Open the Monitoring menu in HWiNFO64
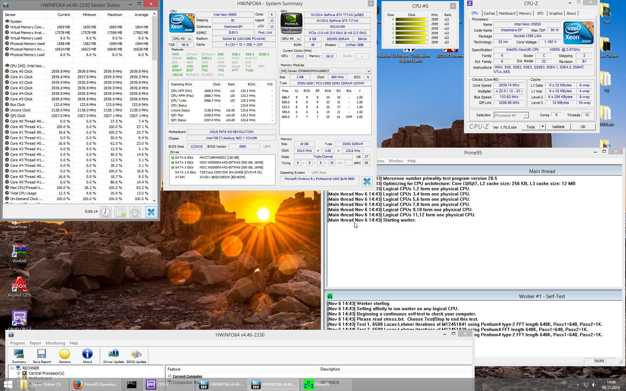 click(x=55, y=343)
